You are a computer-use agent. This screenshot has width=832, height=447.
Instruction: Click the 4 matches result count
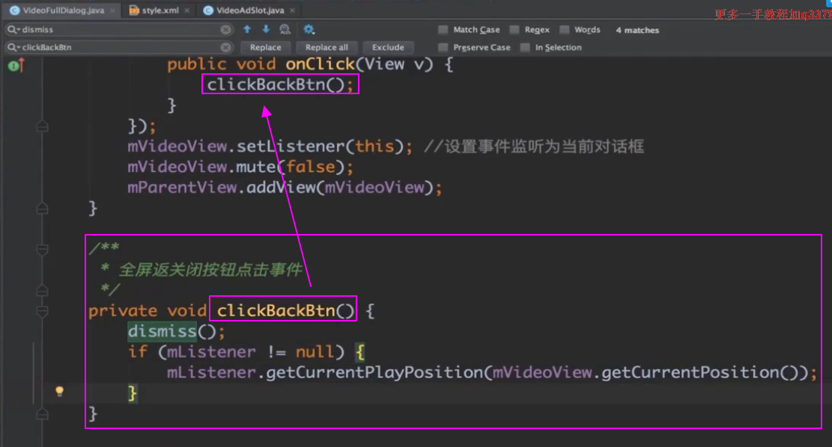637,30
